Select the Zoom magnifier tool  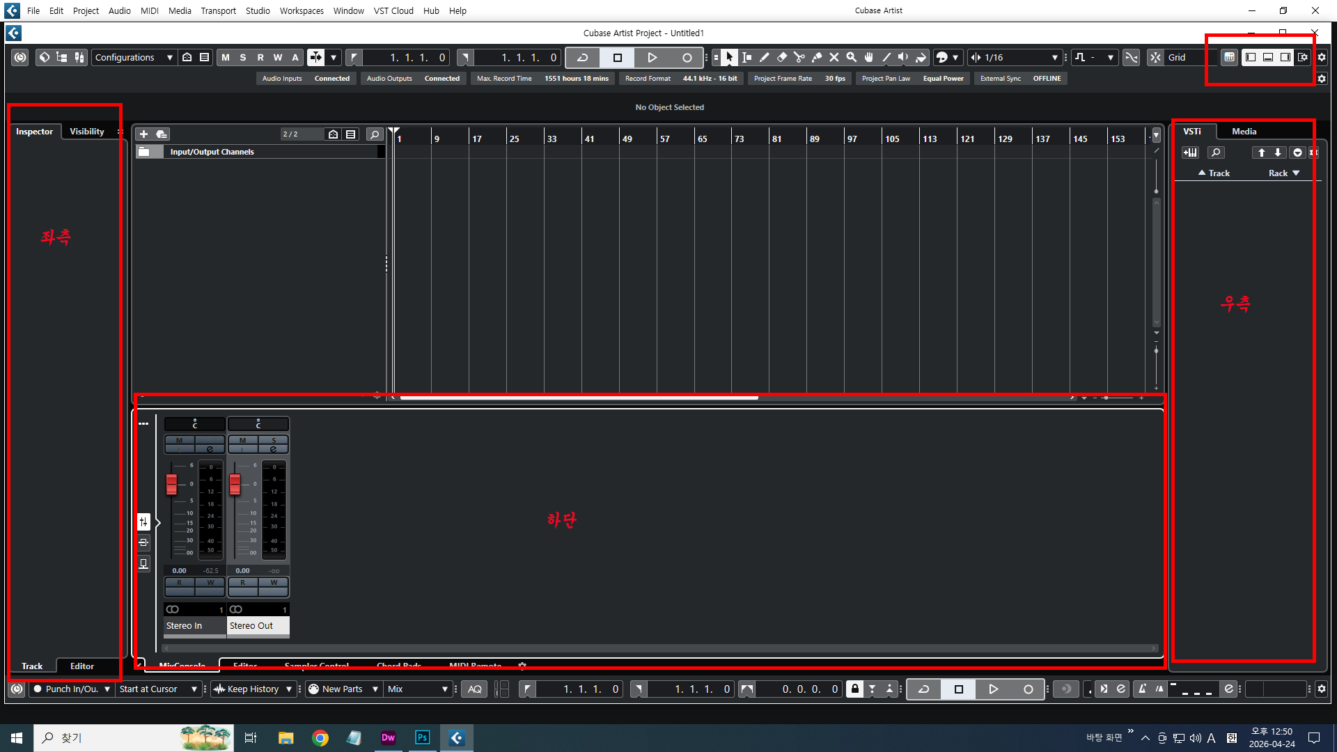click(851, 58)
